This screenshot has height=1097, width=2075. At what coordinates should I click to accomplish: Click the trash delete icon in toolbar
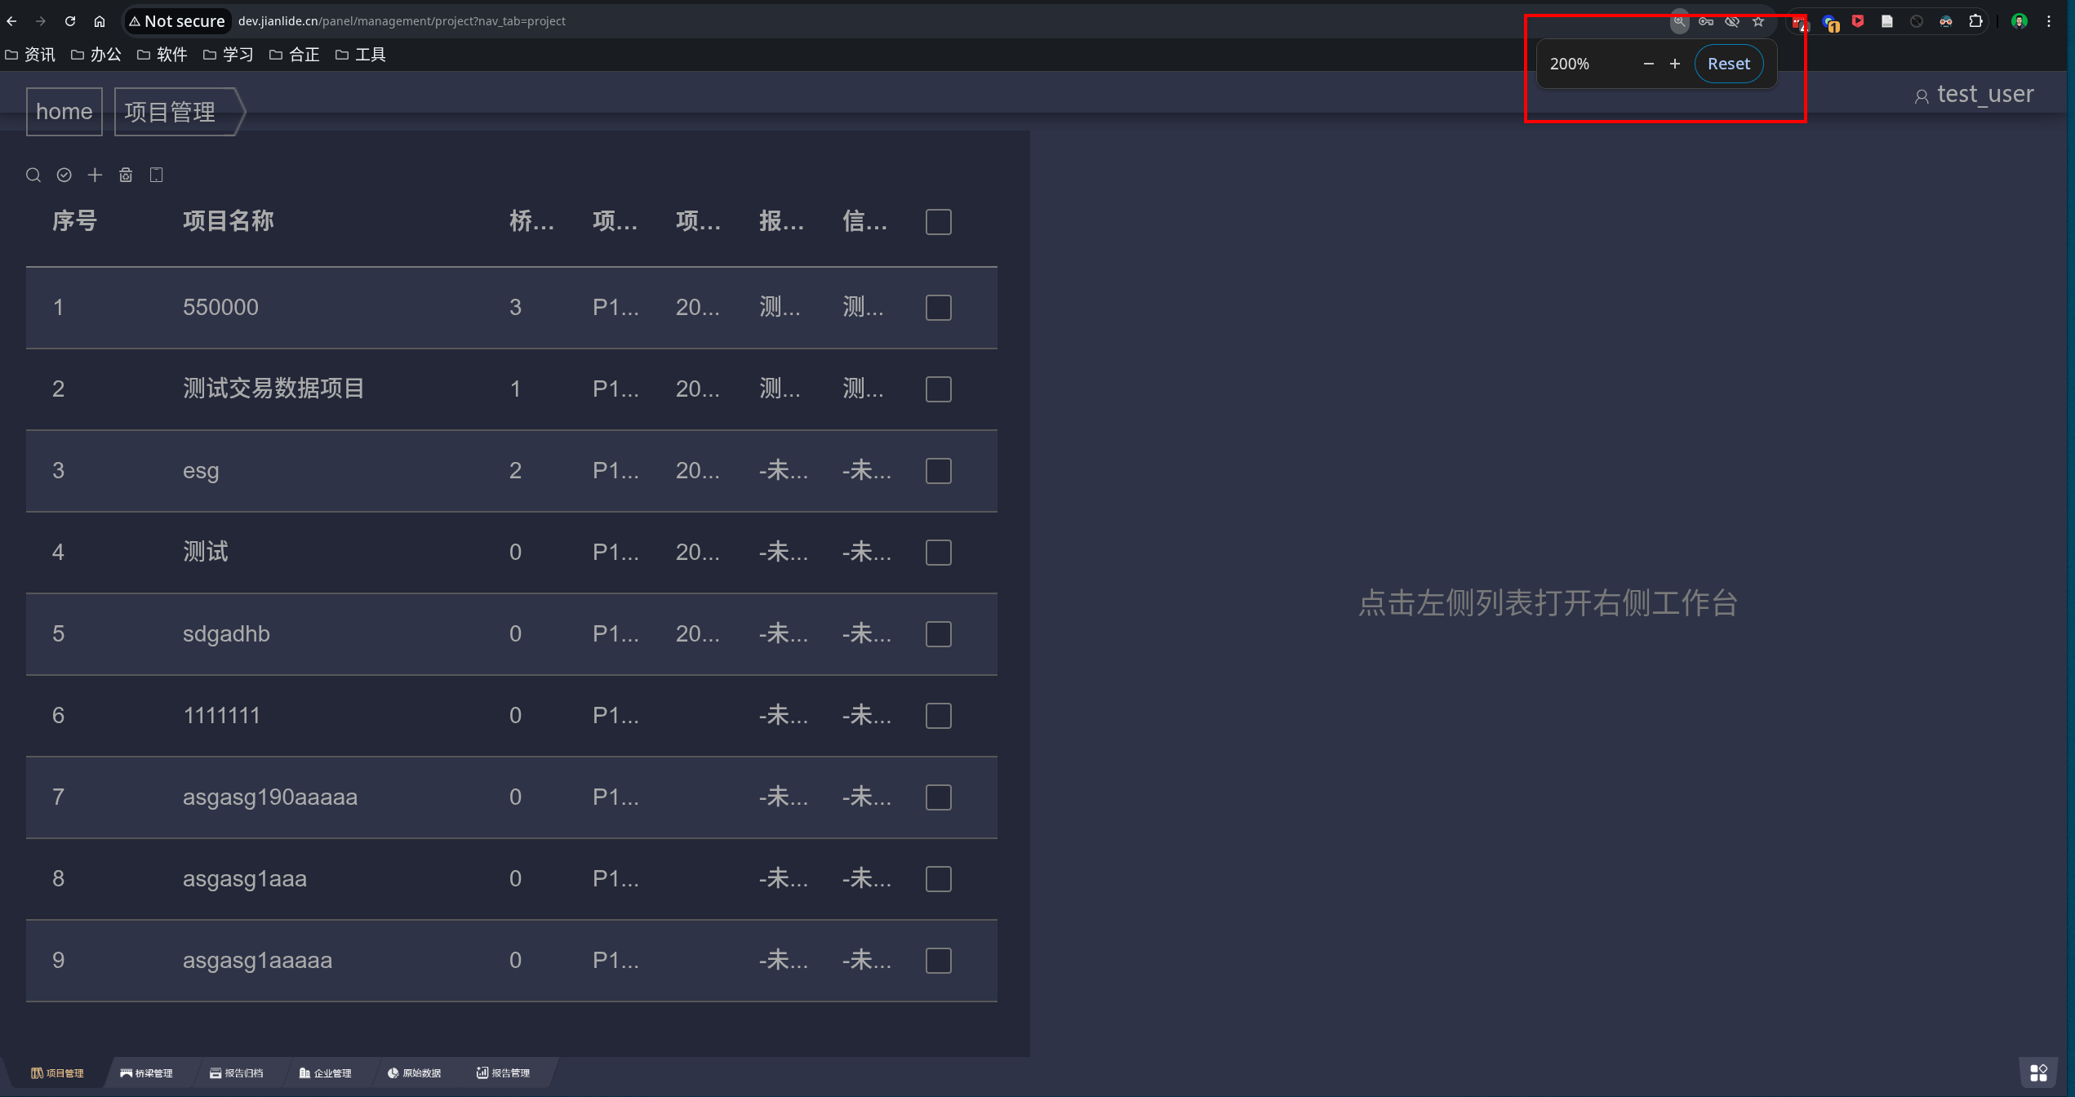point(126,175)
